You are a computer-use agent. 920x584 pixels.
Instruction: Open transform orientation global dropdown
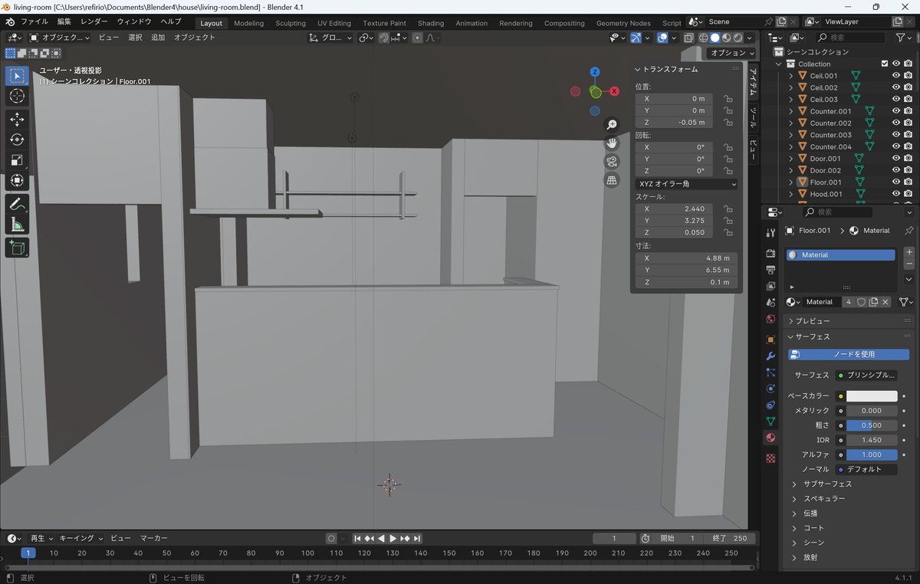(x=330, y=38)
